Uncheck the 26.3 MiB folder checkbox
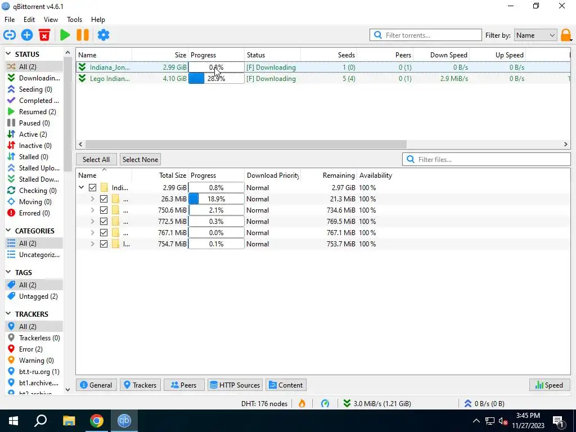The width and height of the screenshot is (576, 432). [104, 199]
